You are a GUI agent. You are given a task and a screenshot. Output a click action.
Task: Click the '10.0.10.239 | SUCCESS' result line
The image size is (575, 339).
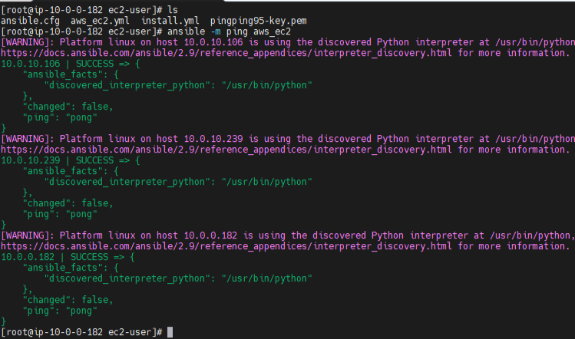(x=71, y=160)
